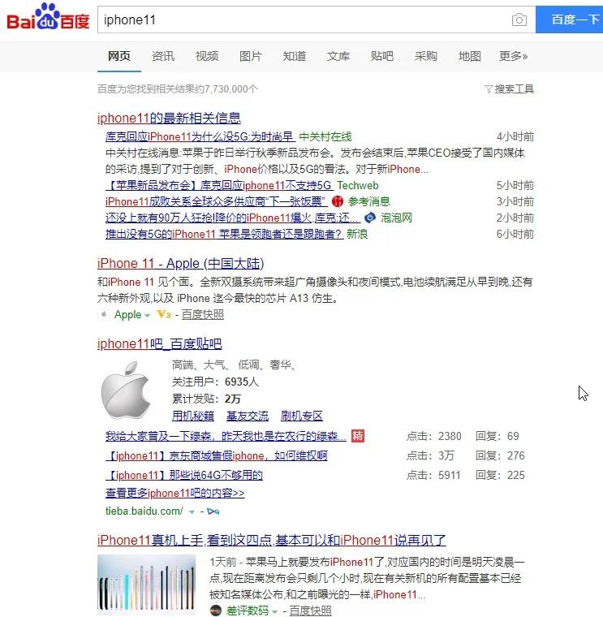This screenshot has height=617, width=603.
Task: Click the V3 credibility badge
Action: coord(164,314)
